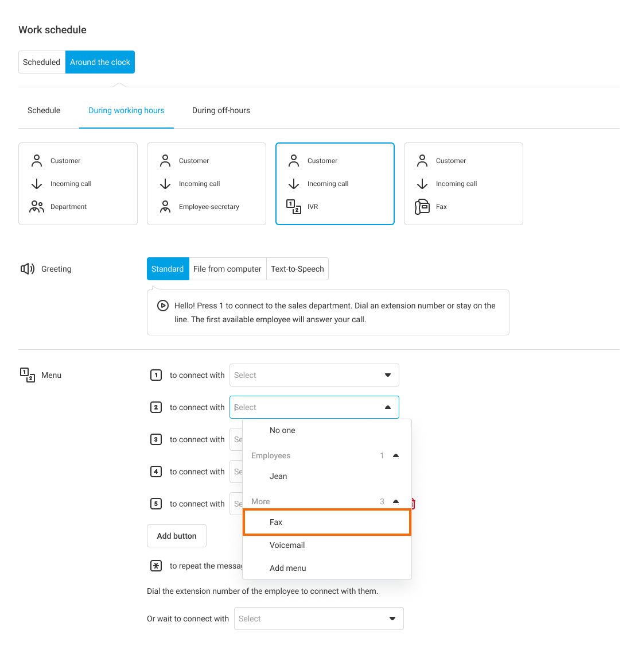Switch to During off-hours tab
The height and width of the screenshot is (653, 638).
221,110
